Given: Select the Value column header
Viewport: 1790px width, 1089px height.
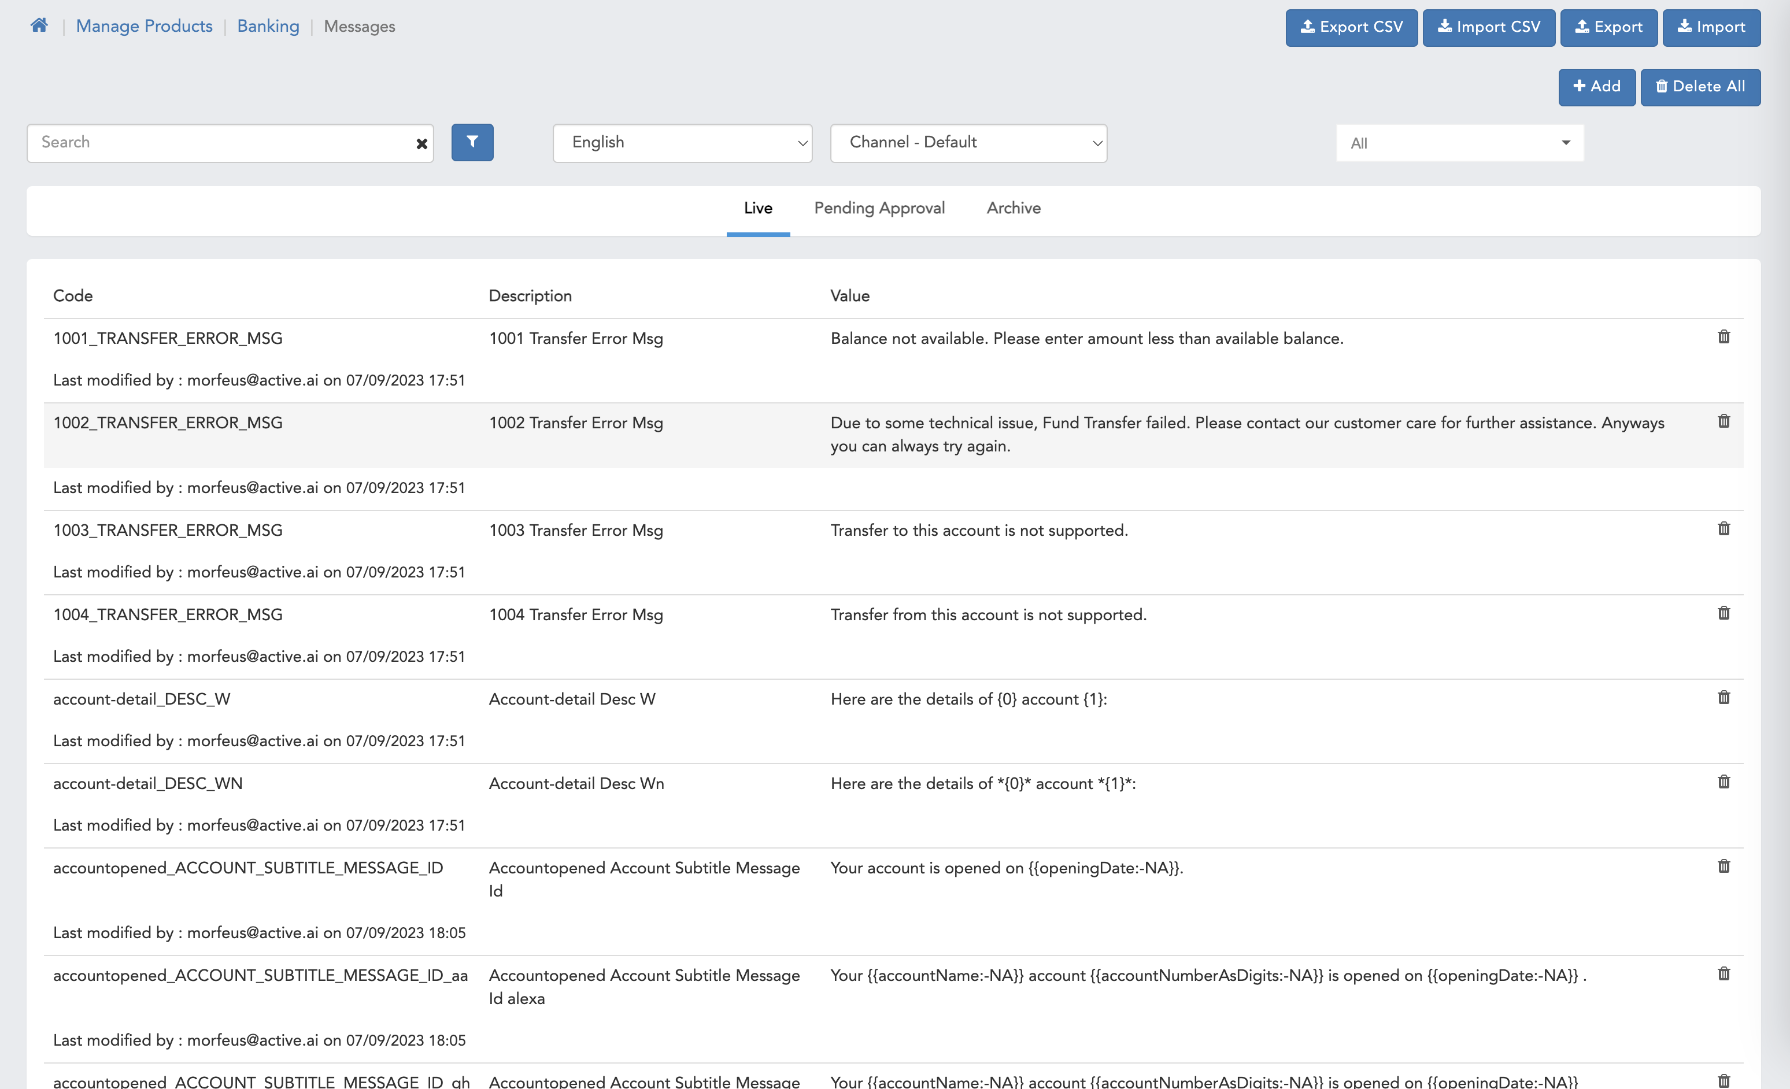Looking at the screenshot, I should coord(849,296).
